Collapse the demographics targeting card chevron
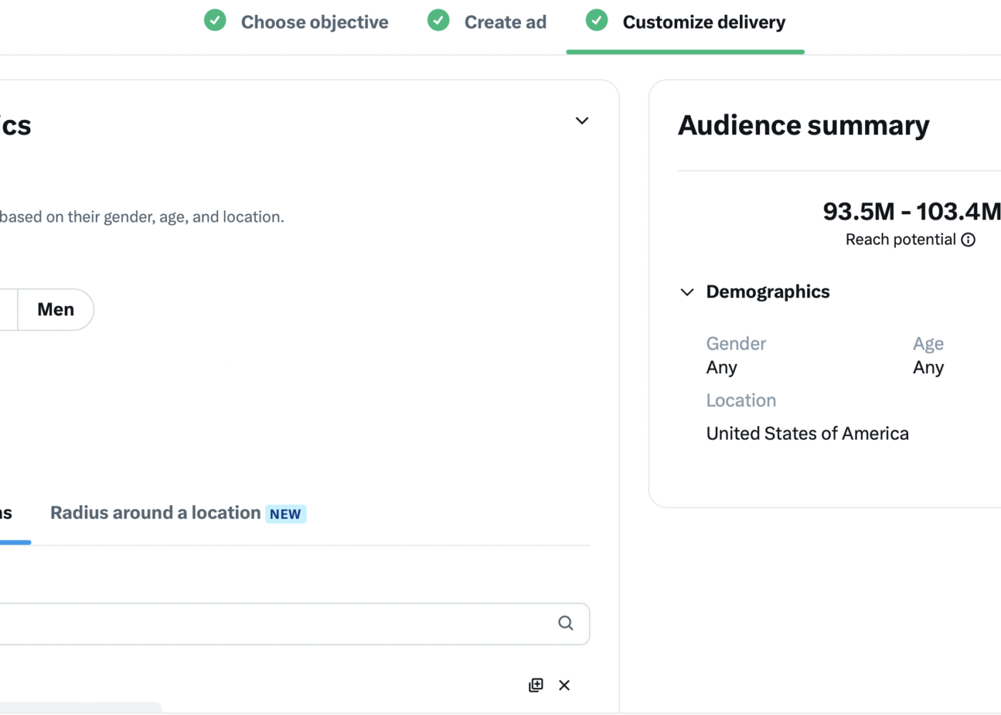1001x715 pixels. point(582,121)
